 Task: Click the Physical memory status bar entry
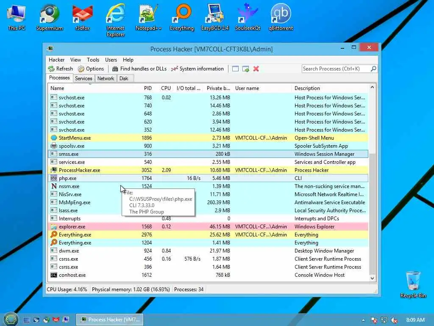(131, 289)
